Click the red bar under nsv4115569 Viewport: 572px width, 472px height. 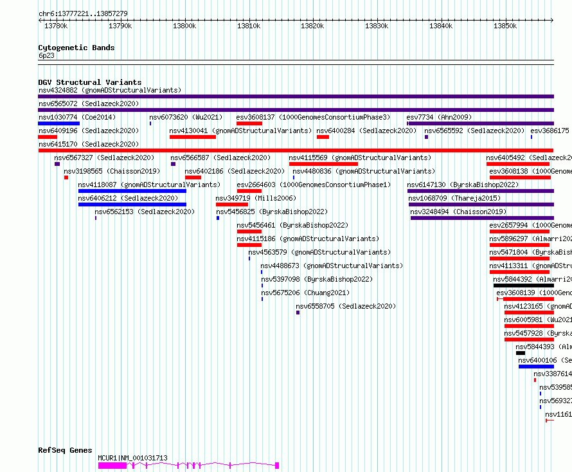pyautogui.click(x=323, y=164)
